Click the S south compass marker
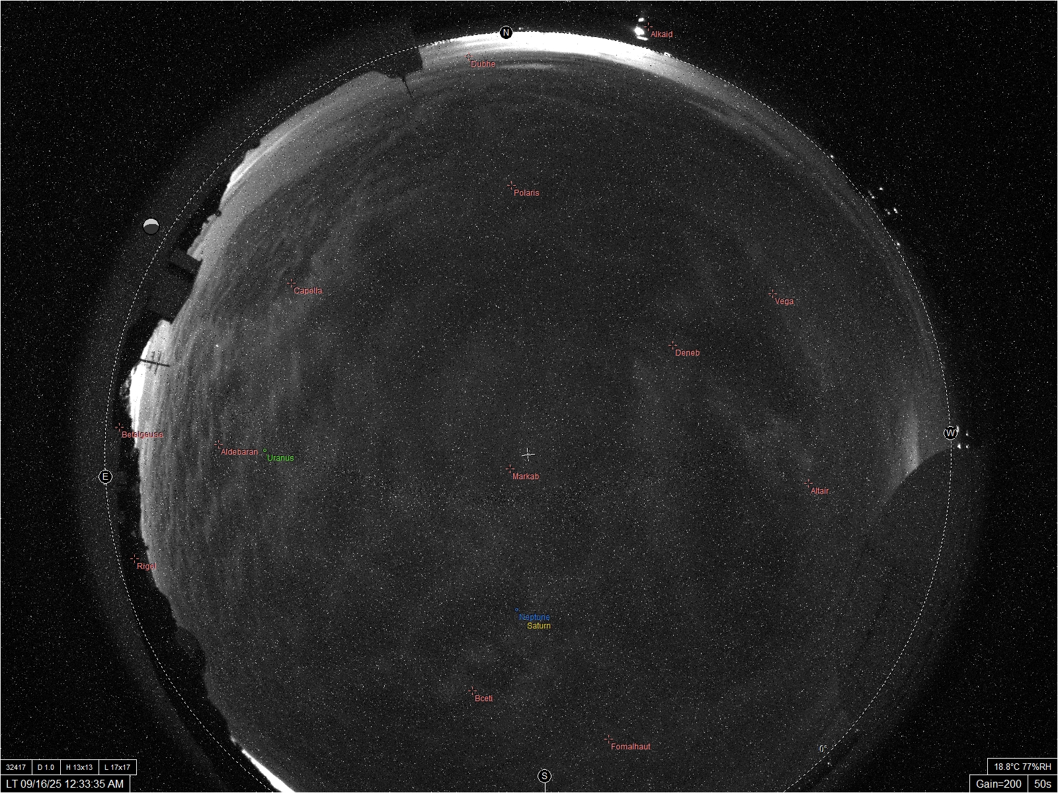 [544, 776]
